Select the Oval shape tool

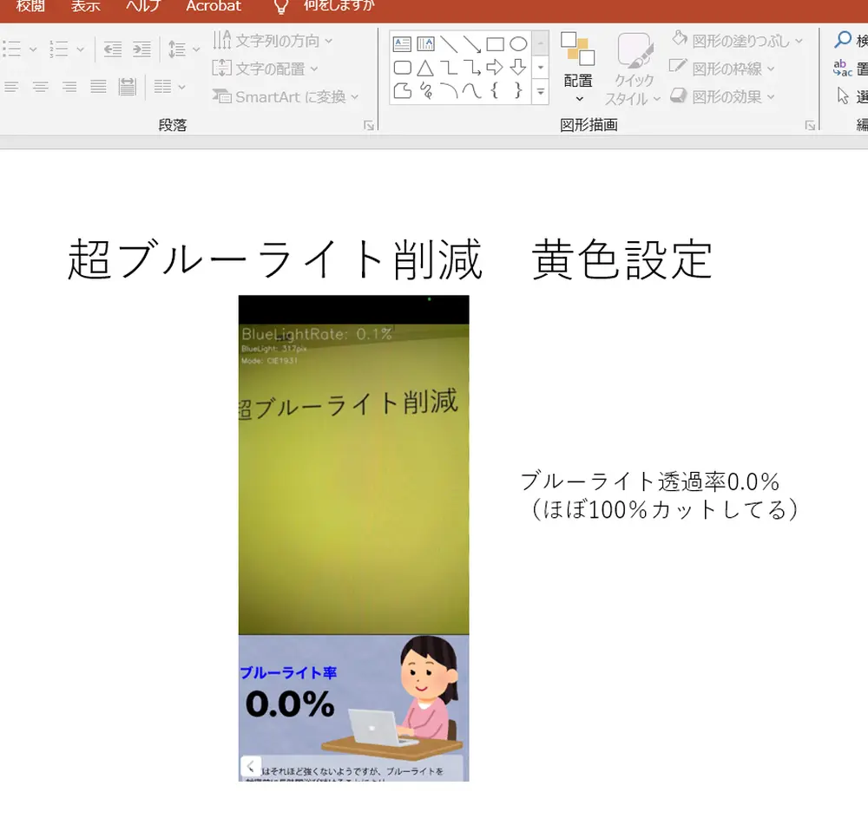pos(519,43)
